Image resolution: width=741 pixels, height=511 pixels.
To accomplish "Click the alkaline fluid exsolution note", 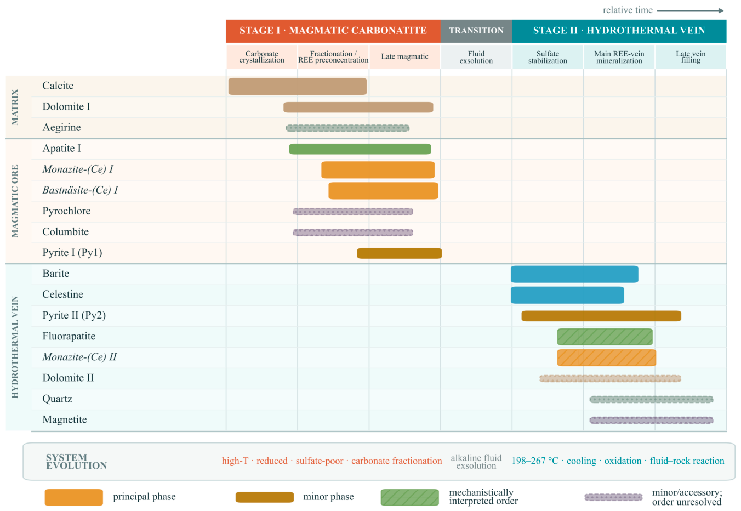I will pos(476,462).
